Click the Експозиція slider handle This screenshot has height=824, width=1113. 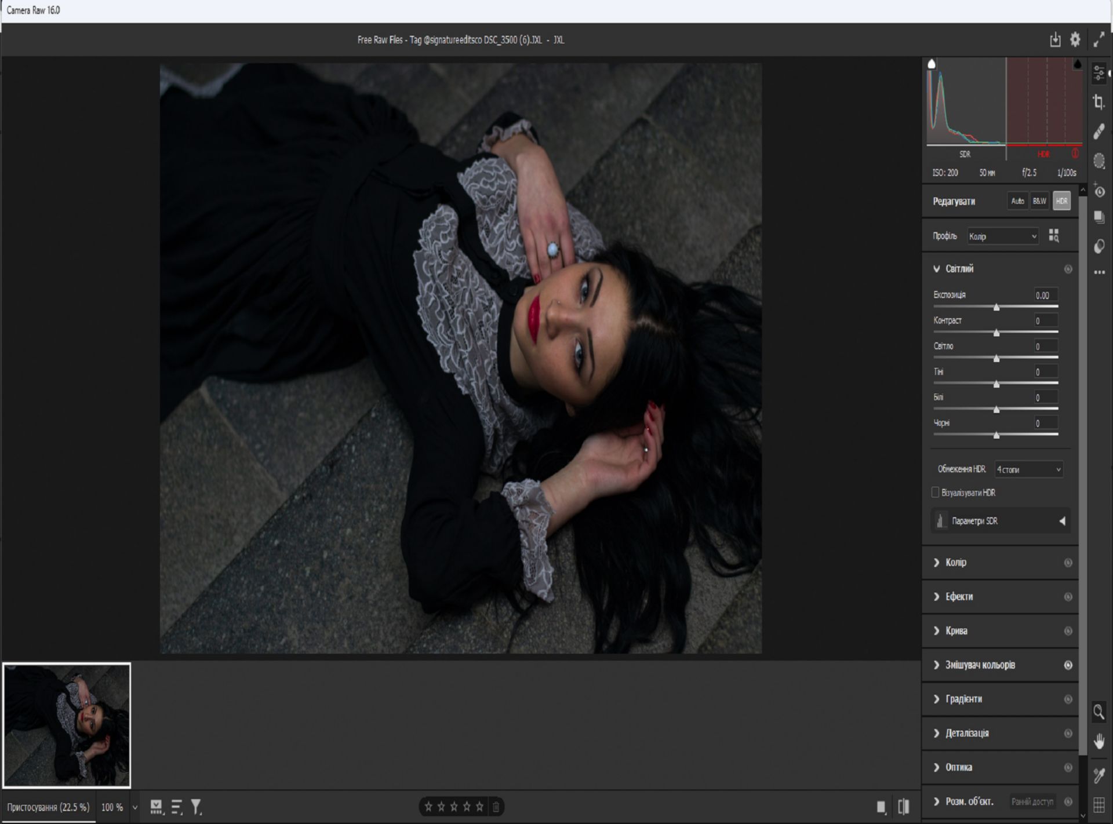pos(996,307)
